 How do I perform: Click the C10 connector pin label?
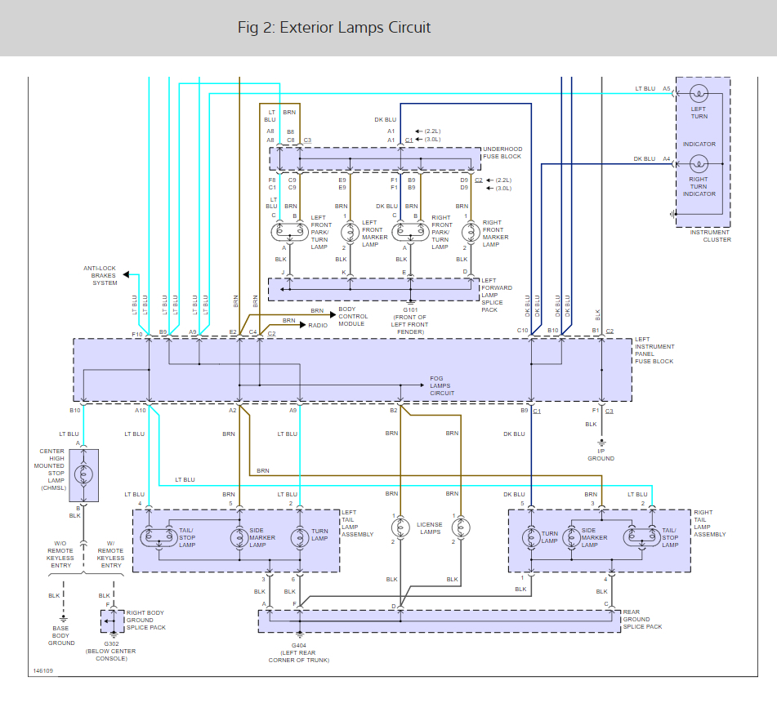(522, 330)
